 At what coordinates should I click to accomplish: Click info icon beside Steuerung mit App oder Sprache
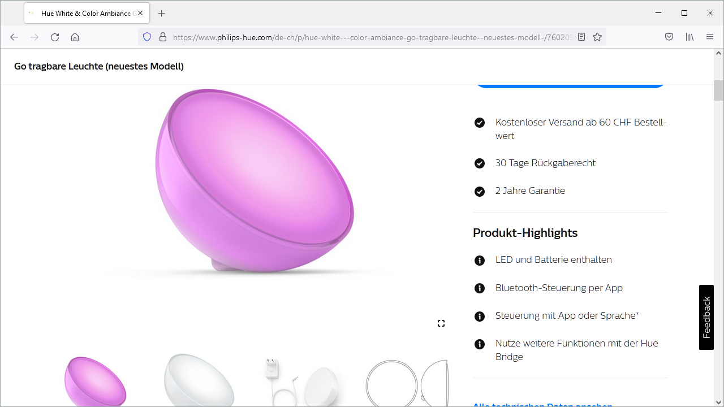[x=480, y=317]
